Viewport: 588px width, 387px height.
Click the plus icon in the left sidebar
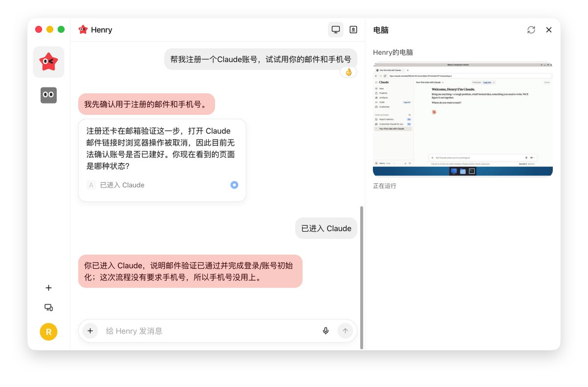click(49, 288)
